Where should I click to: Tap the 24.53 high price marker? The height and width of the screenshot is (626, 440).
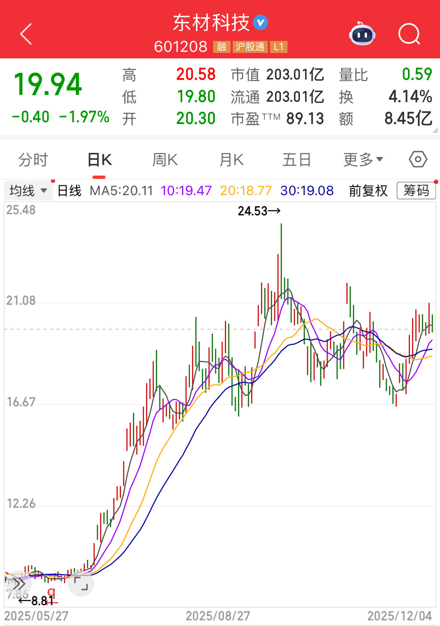[x=259, y=211]
